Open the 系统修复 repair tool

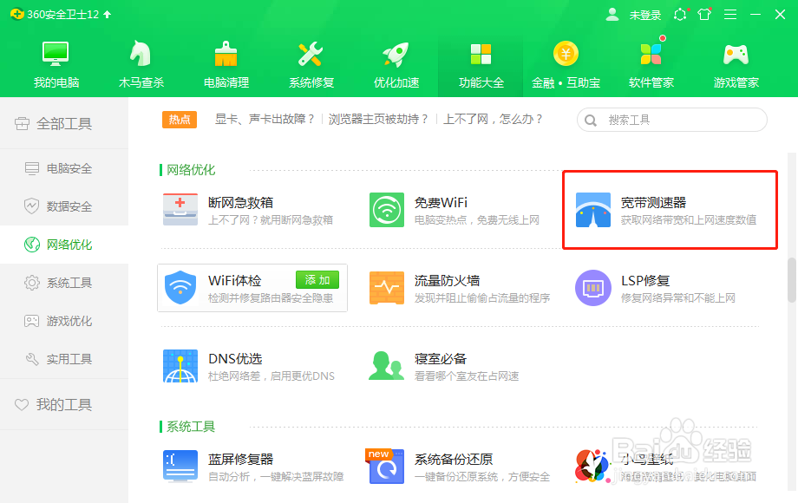[310, 65]
